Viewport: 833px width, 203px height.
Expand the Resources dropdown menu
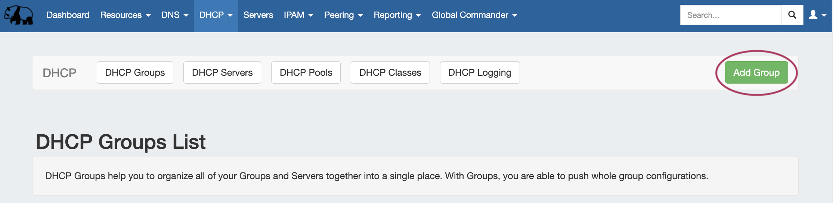pos(125,15)
